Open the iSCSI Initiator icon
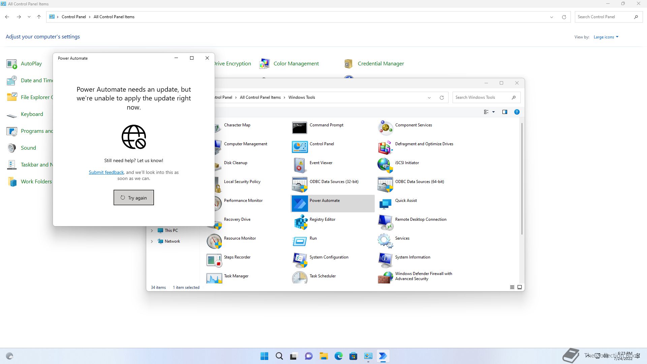The width and height of the screenshot is (647, 364). pyautogui.click(x=385, y=166)
